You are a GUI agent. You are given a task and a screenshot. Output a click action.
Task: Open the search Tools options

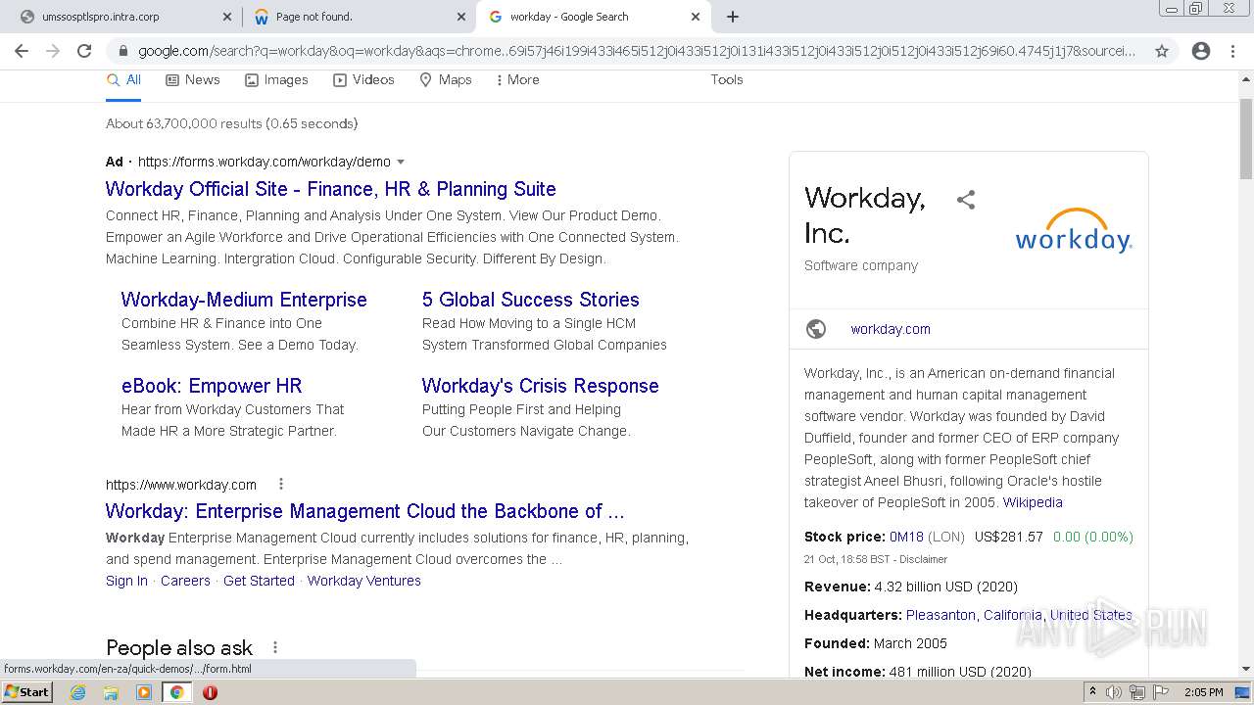tap(727, 80)
